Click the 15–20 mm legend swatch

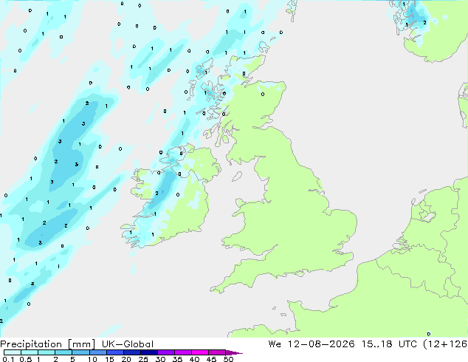[115, 352]
